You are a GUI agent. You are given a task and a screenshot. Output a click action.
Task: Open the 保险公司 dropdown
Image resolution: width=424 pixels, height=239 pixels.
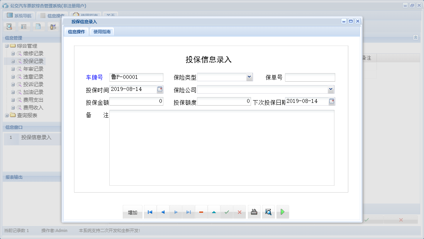point(331,89)
